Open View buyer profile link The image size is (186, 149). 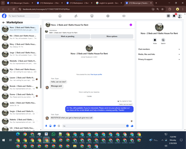(96, 74)
